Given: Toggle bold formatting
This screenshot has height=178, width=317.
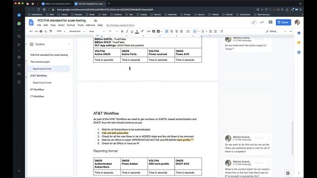Looking at the screenshot, I should [x=122, y=31].
